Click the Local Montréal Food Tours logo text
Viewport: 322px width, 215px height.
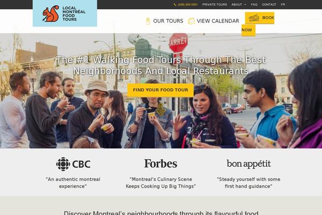74,13
